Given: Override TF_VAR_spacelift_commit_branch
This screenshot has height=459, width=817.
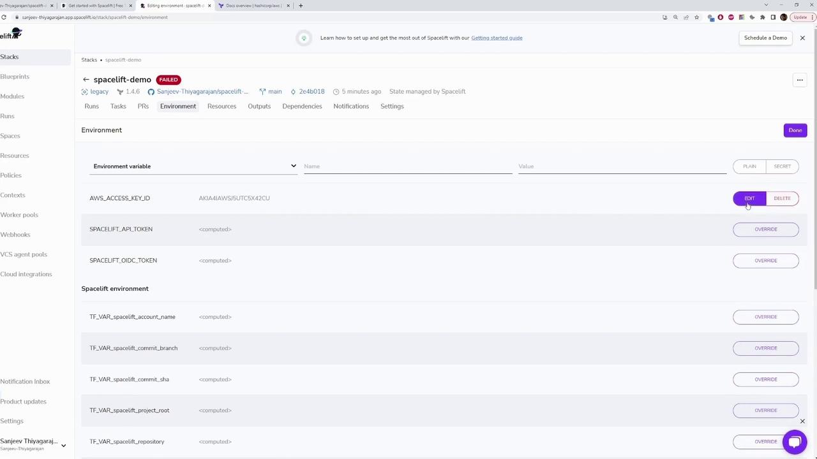Looking at the screenshot, I should click(x=766, y=348).
